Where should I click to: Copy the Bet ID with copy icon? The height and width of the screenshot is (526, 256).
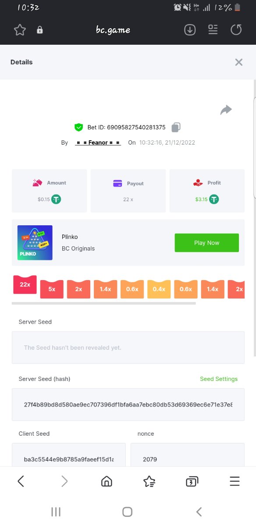[x=176, y=128]
